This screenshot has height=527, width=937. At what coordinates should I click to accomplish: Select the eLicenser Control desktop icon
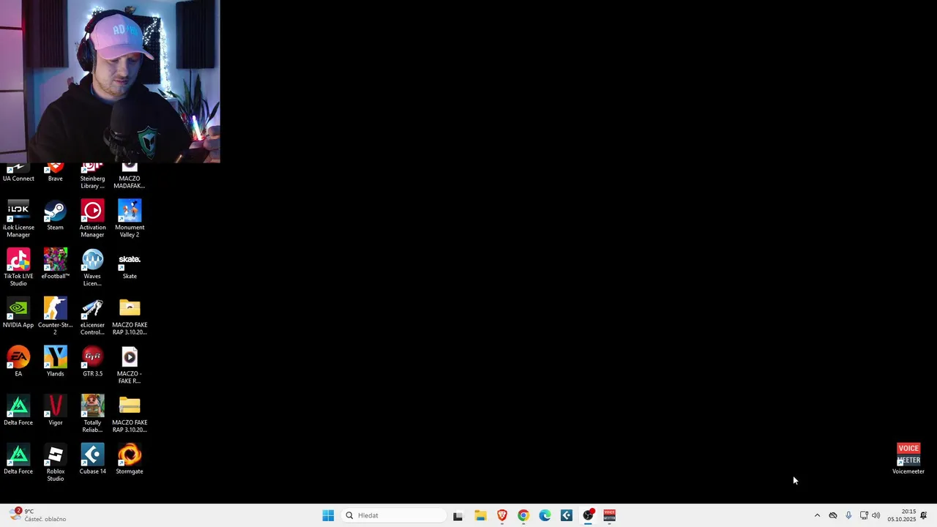[x=92, y=316]
